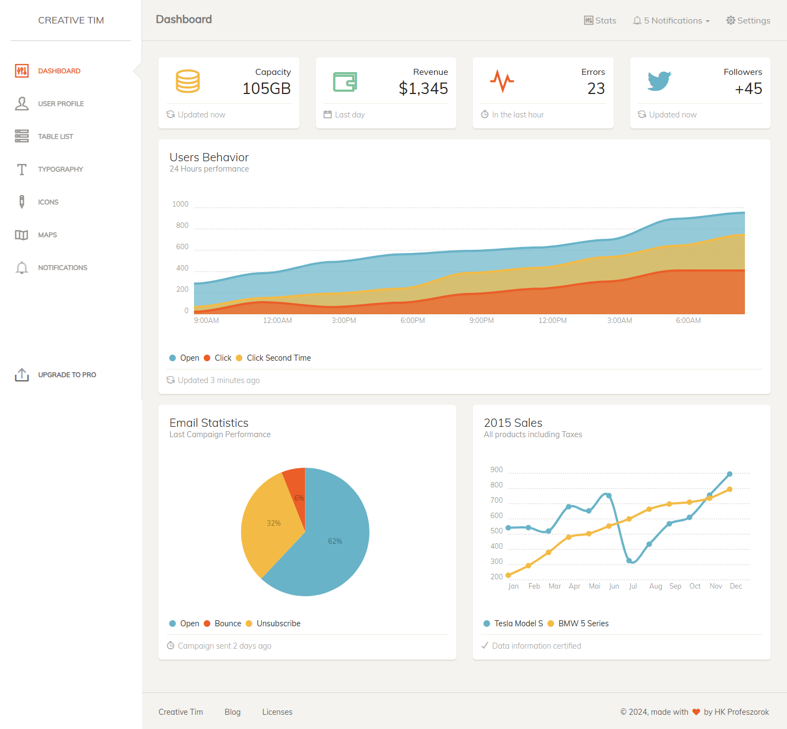Click the Icons pencil icon in sidebar
Image resolution: width=787 pixels, height=729 pixels.
tap(22, 202)
